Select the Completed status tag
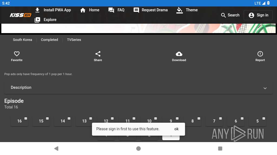 pyautogui.click(x=50, y=40)
